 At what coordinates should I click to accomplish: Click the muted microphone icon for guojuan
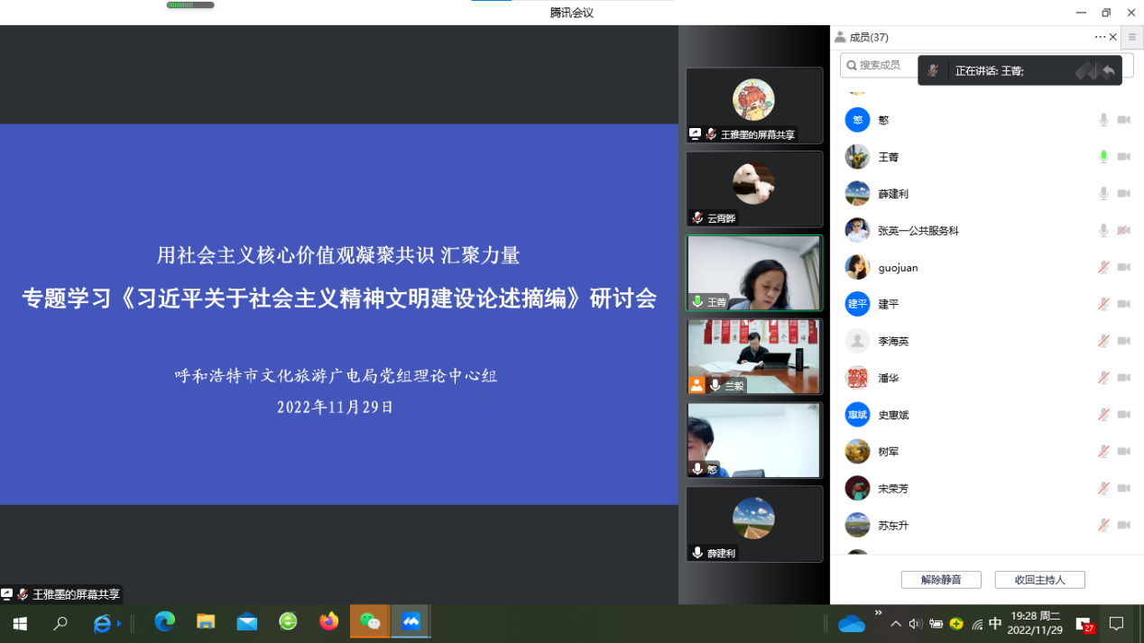(x=1102, y=268)
